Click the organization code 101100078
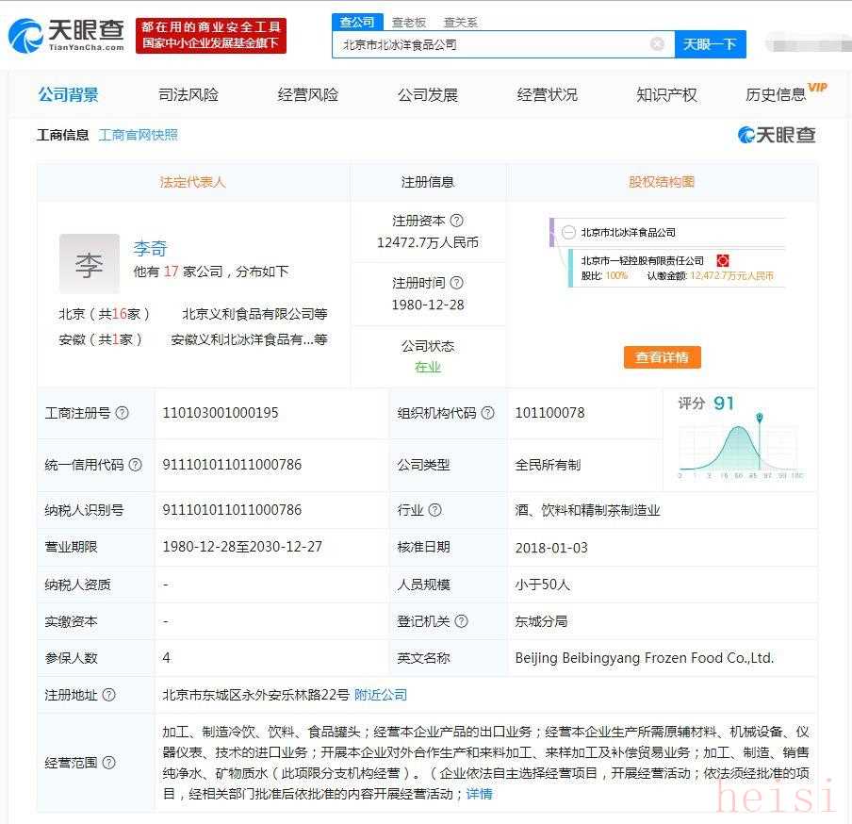 (x=549, y=413)
